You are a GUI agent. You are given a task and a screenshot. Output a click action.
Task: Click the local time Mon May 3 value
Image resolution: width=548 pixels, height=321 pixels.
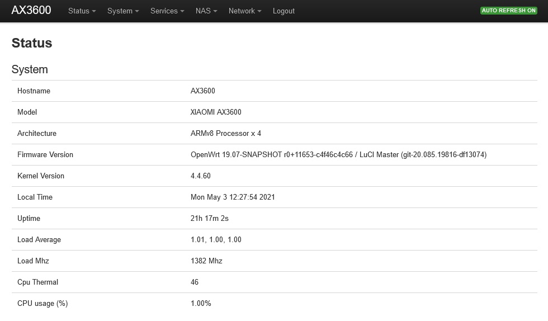click(x=233, y=197)
